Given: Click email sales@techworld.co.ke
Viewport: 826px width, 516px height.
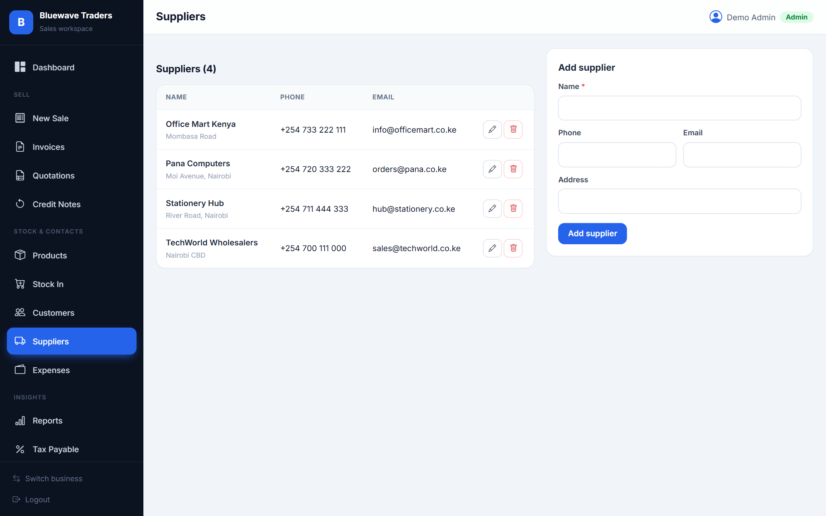Looking at the screenshot, I should tap(416, 248).
